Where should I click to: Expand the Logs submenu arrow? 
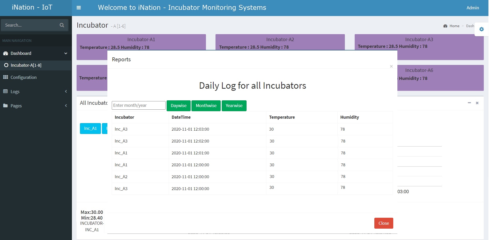pos(66,91)
